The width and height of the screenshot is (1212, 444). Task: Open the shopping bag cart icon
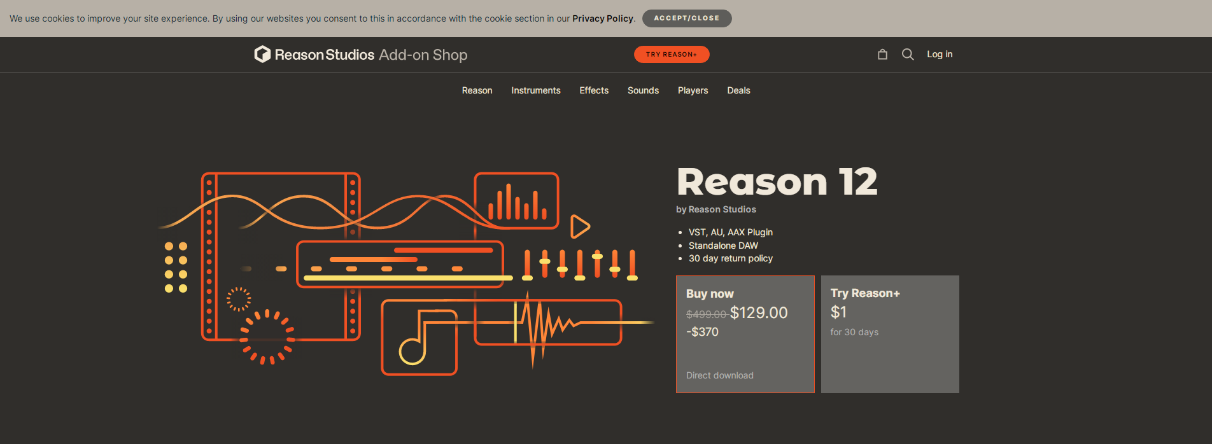tap(882, 55)
